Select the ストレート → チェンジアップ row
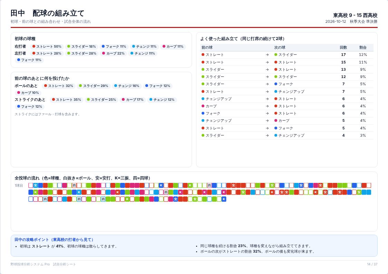The width and height of the screenshot is (388, 274). point(287,91)
